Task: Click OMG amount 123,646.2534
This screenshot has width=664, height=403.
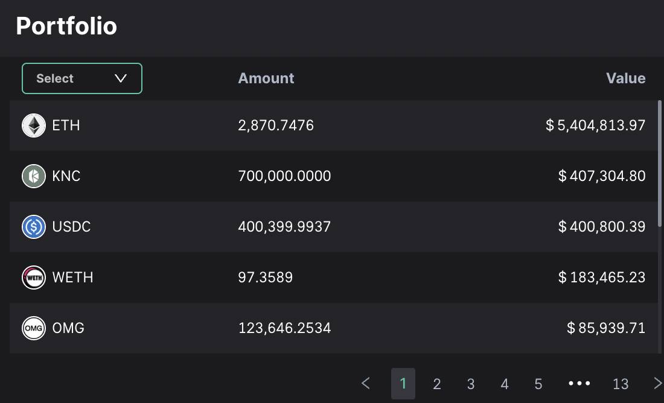Action: click(x=284, y=328)
